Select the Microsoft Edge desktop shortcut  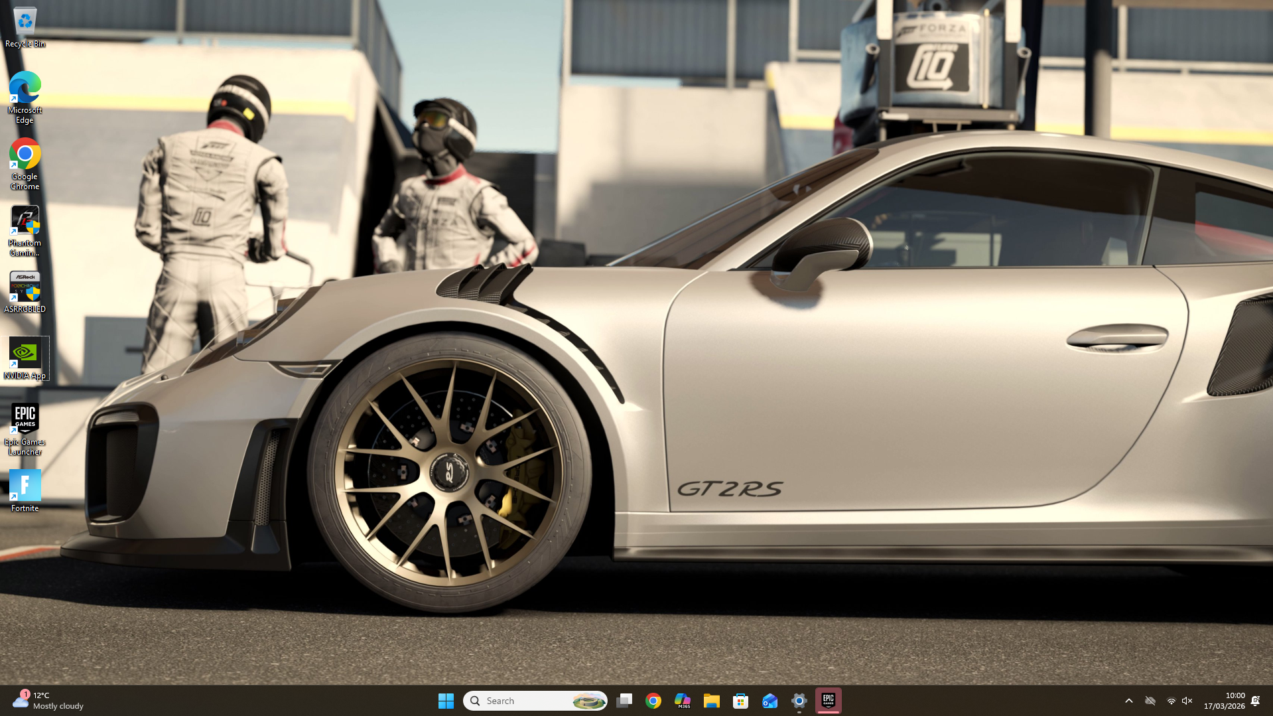[x=25, y=97]
